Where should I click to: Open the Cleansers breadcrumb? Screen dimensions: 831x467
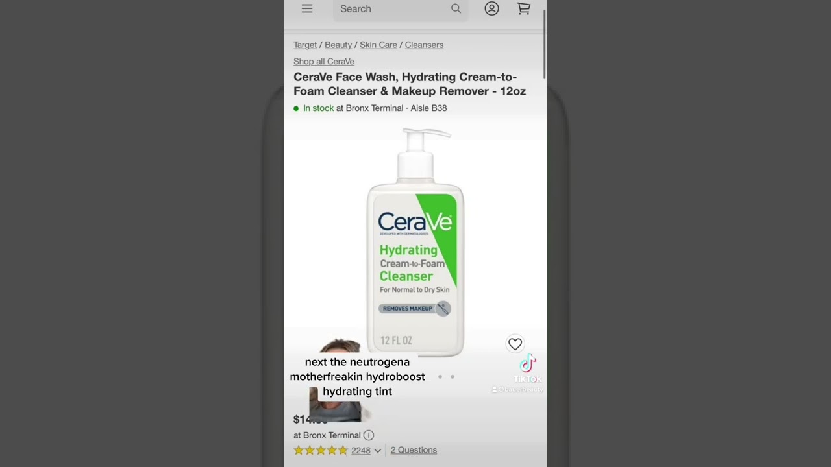pos(424,45)
